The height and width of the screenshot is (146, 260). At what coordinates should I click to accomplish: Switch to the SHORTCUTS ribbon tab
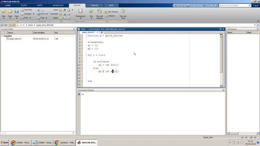click(x=58, y=5)
